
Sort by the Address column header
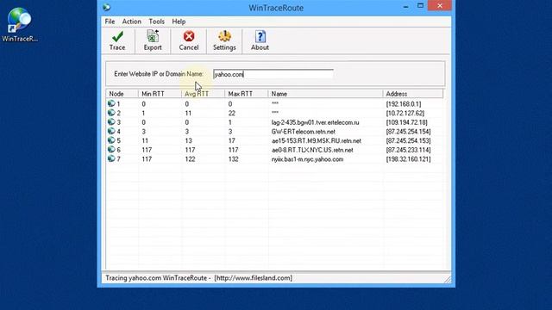pos(413,94)
